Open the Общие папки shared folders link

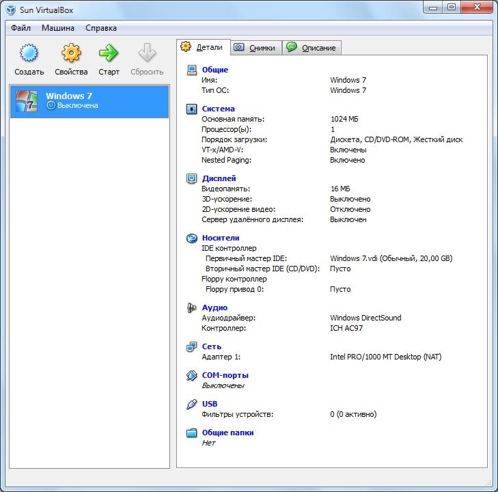tap(227, 433)
